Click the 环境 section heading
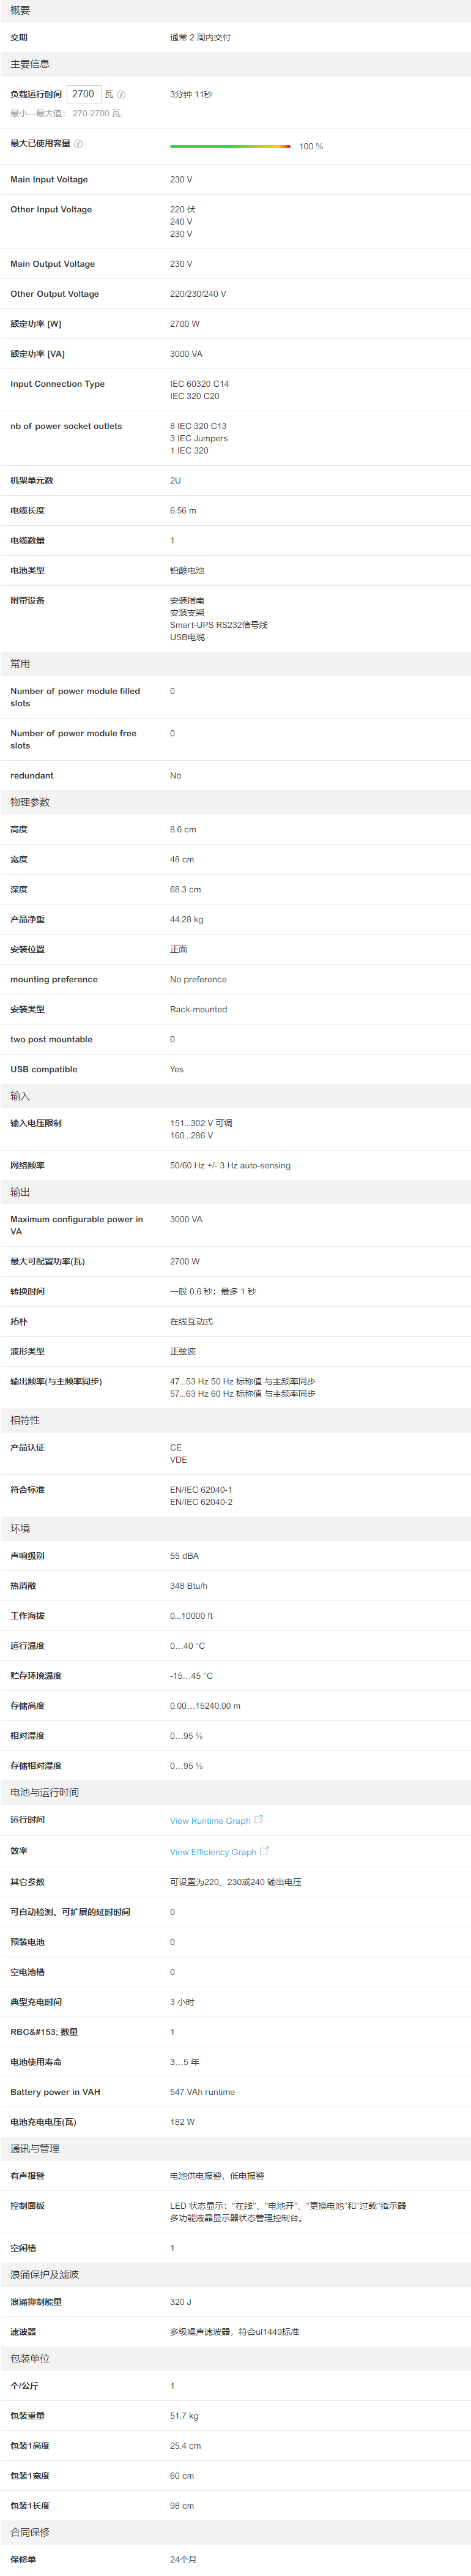 pyautogui.click(x=20, y=1528)
